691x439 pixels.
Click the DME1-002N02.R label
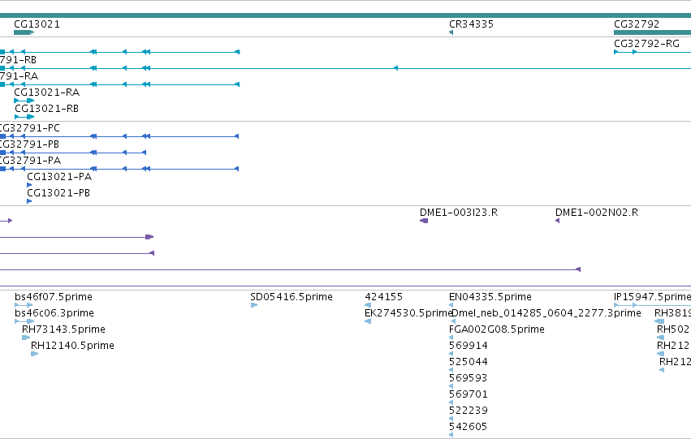(x=597, y=213)
